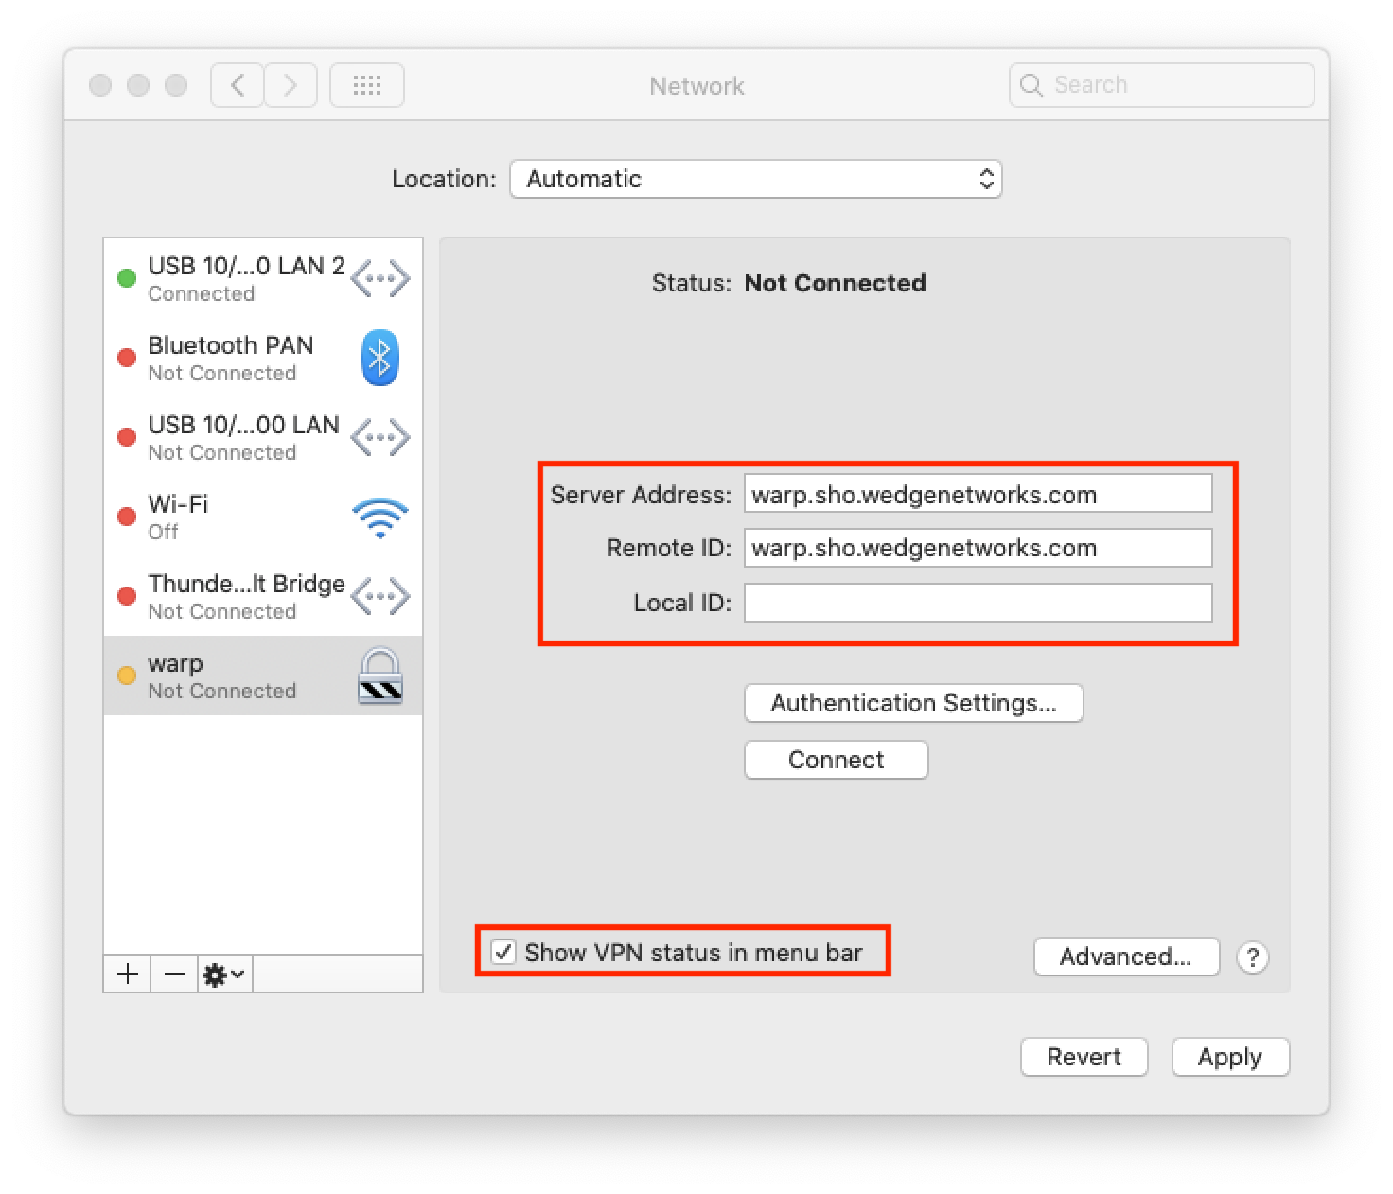The width and height of the screenshot is (1393, 1194).
Task: Click into the Local ID field
Action: tap(978, 603)
